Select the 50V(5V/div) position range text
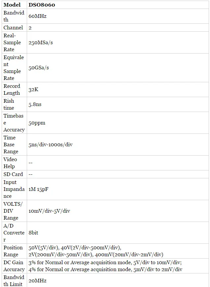Screen dimensions: 210x287 click(44, 248)
